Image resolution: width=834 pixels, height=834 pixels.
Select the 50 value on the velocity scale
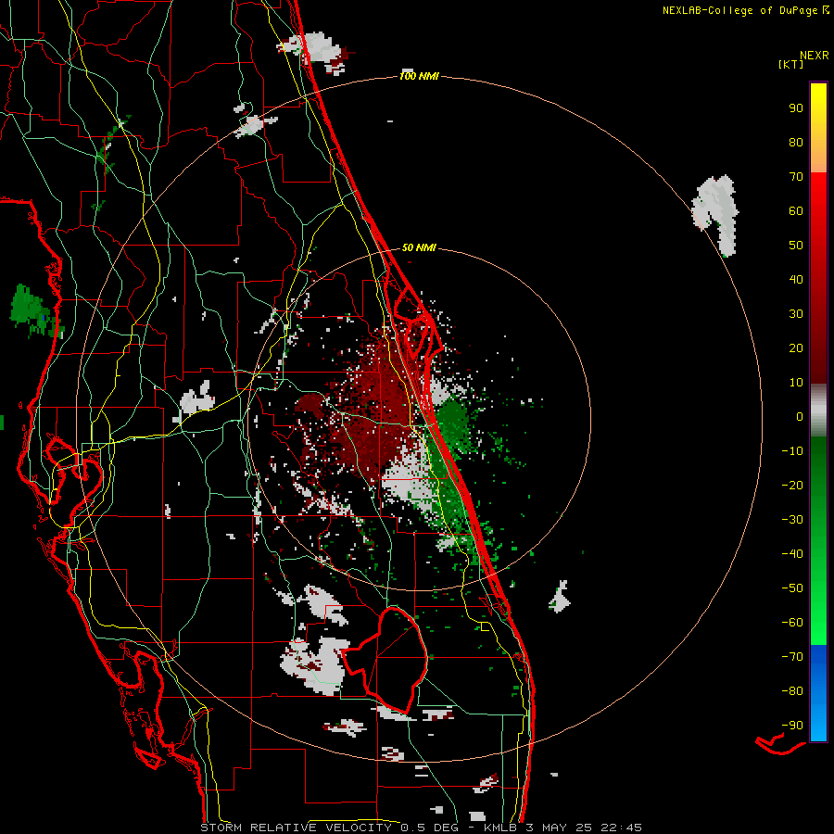pos(796,246)
